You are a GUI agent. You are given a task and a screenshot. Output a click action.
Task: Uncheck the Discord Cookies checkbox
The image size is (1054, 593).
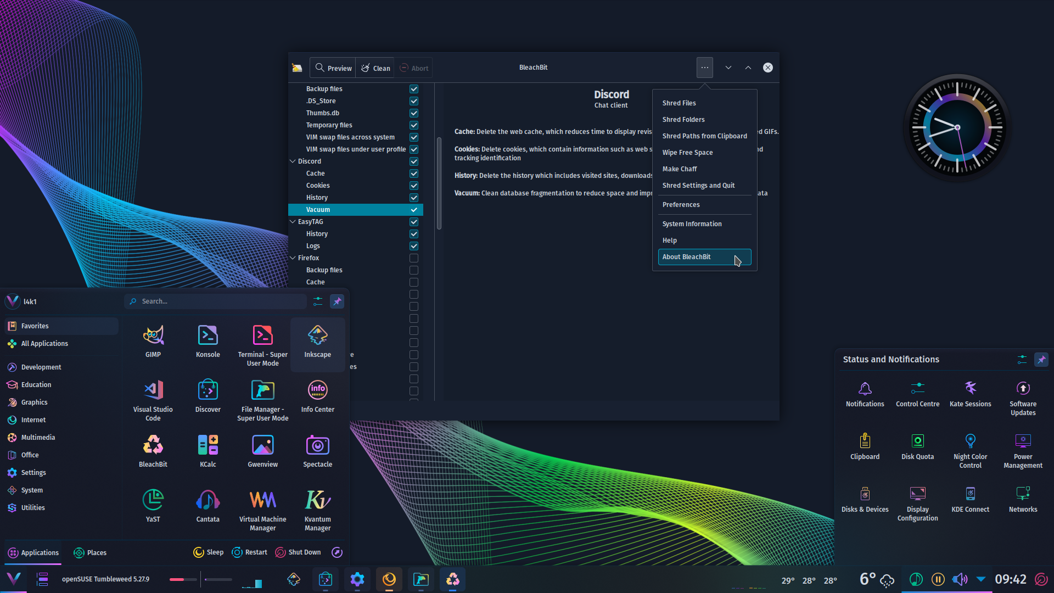point(414,186)
